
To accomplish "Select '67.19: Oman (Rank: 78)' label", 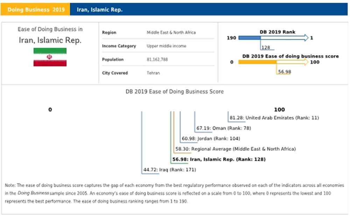I will pos(224,128).
